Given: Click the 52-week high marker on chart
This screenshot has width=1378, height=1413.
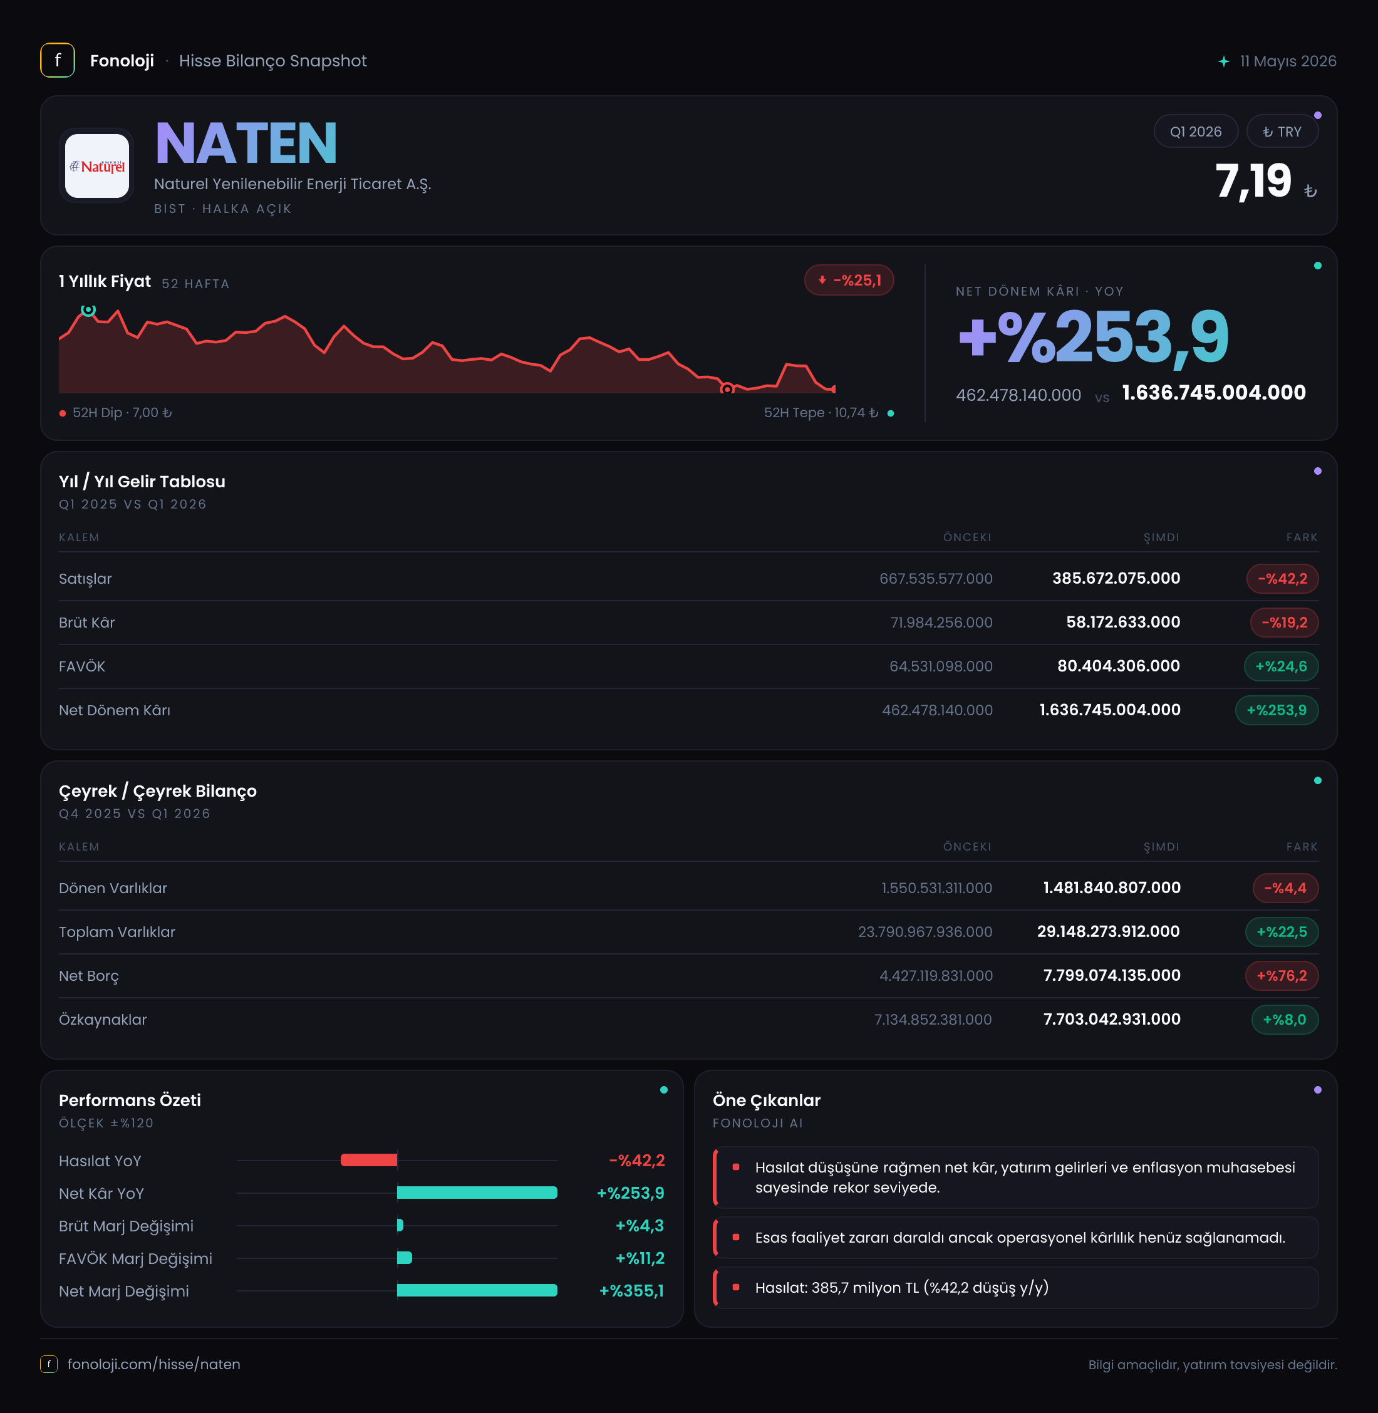Looking at the screenshot, I should (x=88, y=310).
